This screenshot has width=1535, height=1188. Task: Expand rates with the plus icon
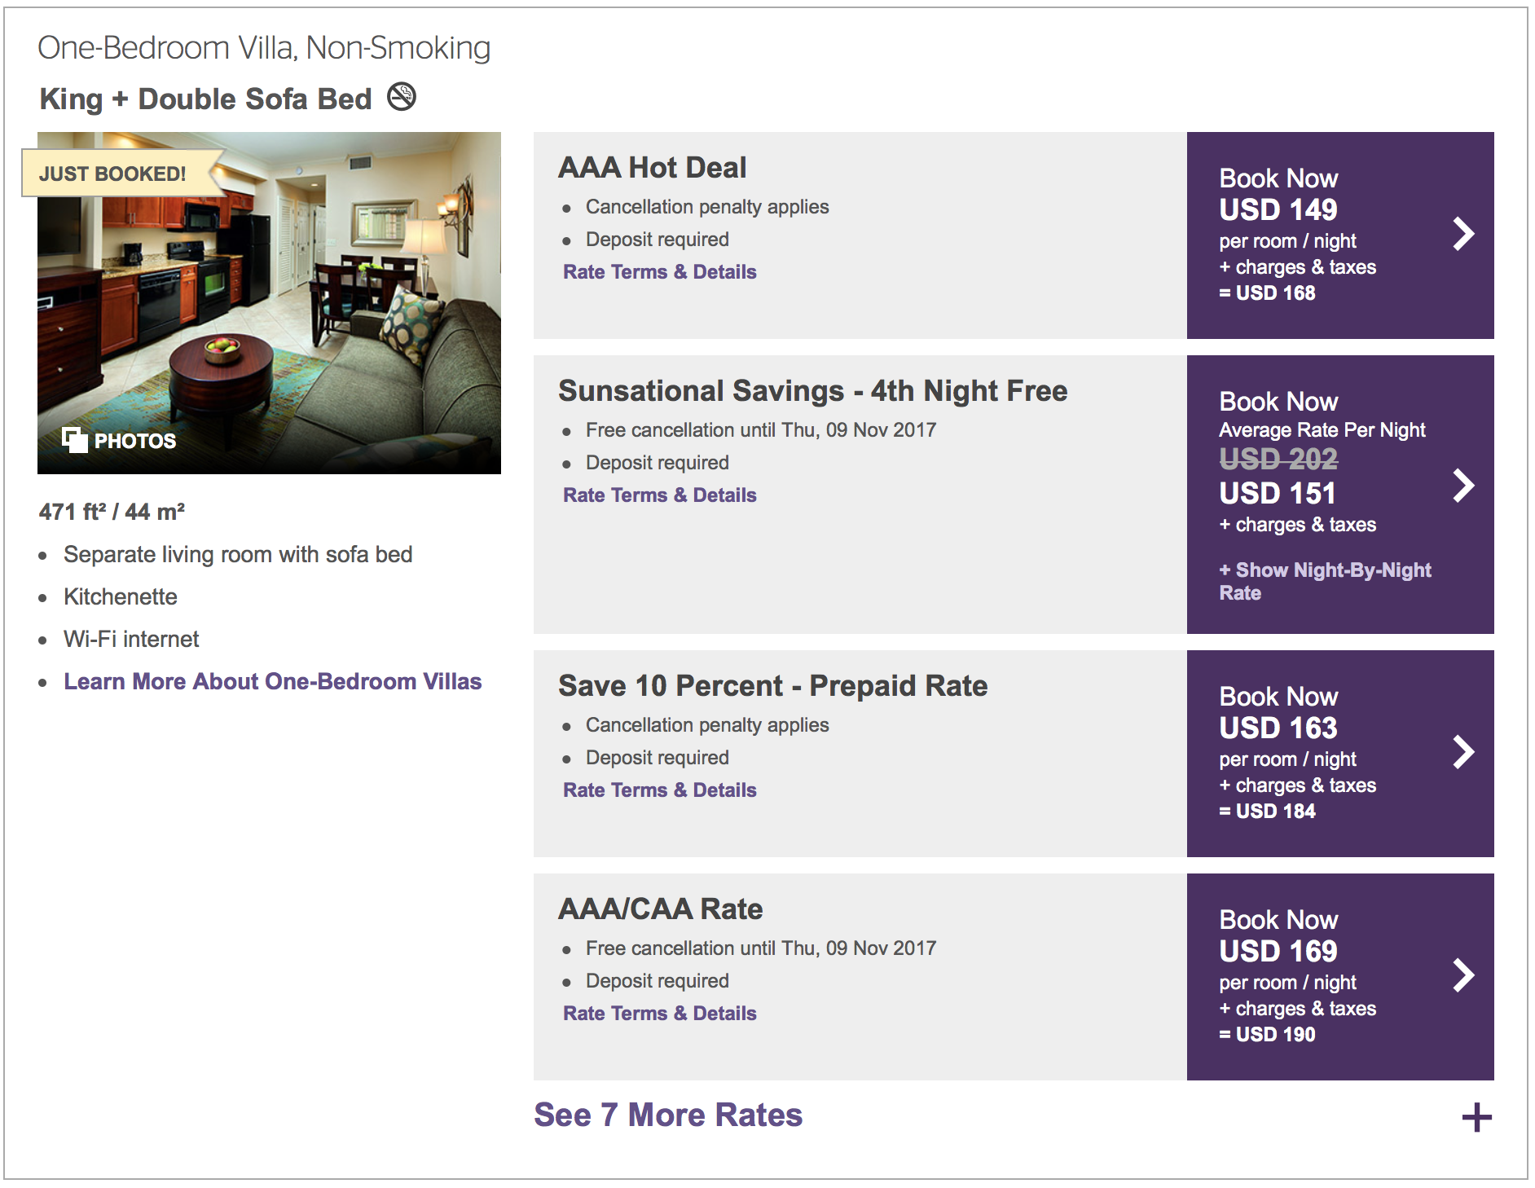pos(1476,1117)
